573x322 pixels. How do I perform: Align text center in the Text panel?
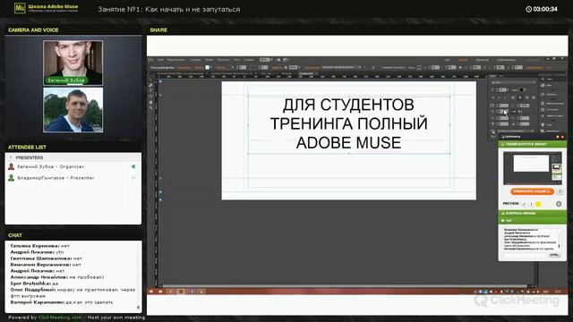(520, 97)
